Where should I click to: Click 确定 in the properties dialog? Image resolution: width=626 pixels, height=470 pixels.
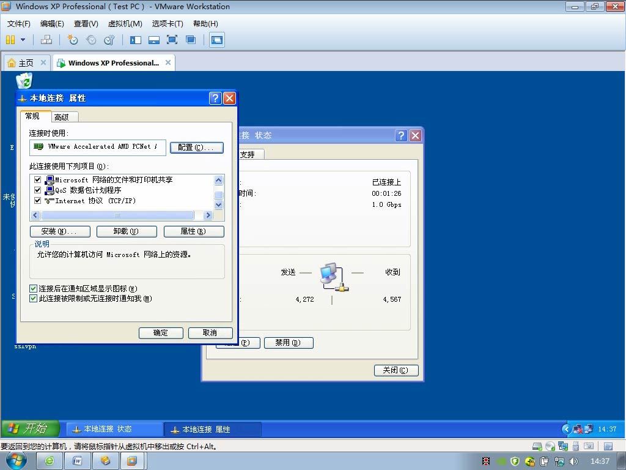point(161,333)
